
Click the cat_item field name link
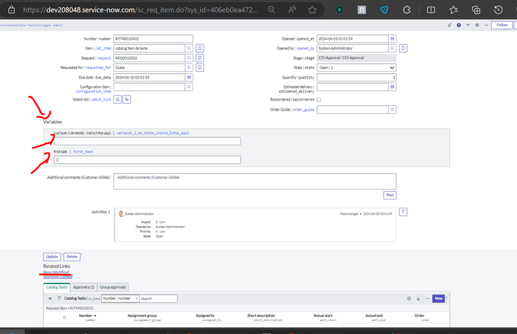[x=103, y=48]
